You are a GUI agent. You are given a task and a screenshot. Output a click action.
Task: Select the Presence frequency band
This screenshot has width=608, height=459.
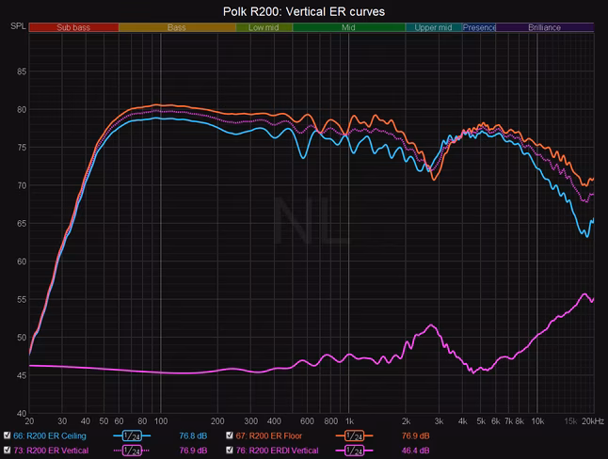[x=479, y=27]
